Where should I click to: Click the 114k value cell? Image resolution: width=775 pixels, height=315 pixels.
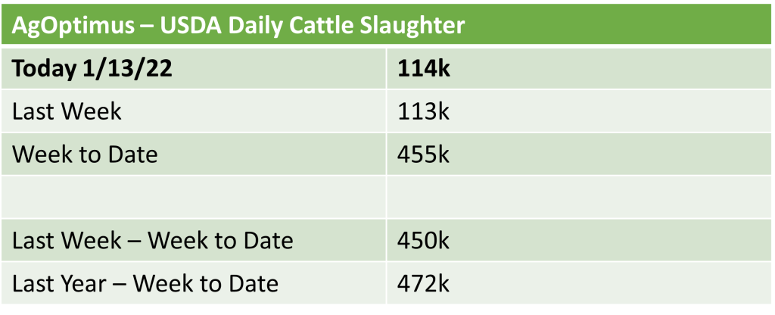[423, 69]
